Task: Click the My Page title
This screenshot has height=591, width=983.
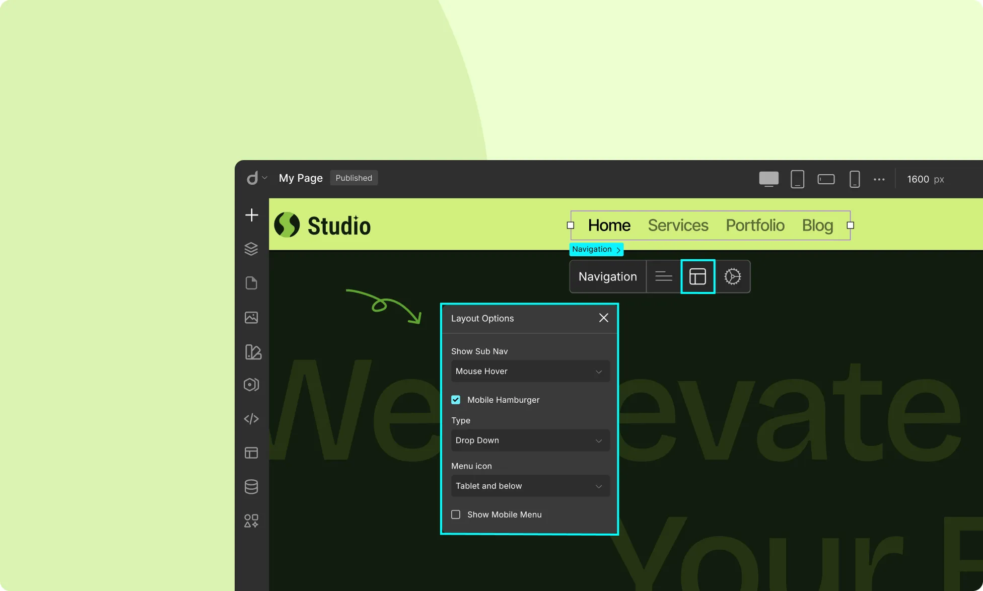Action: [301, 178]
